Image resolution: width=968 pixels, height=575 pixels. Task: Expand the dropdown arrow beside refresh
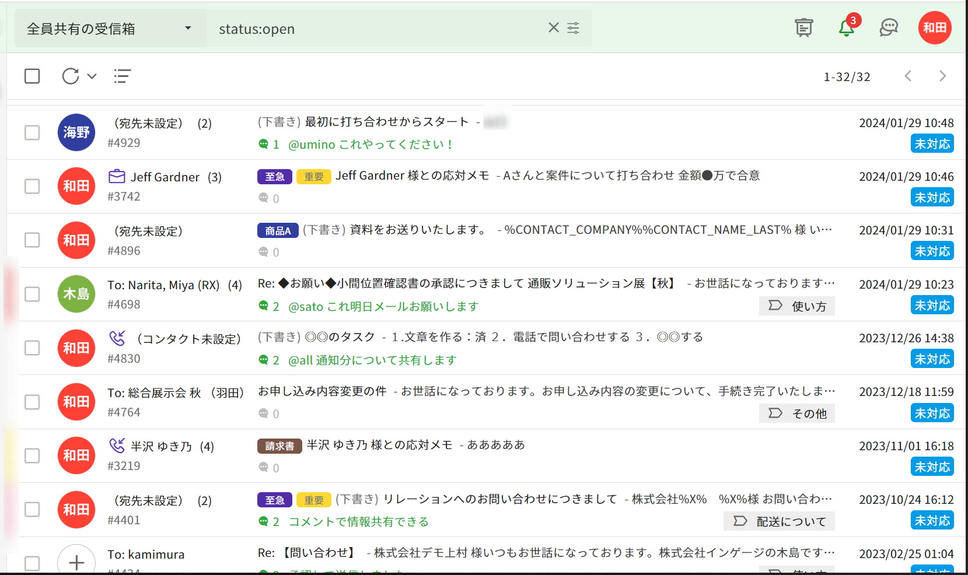tap(92, 76)
